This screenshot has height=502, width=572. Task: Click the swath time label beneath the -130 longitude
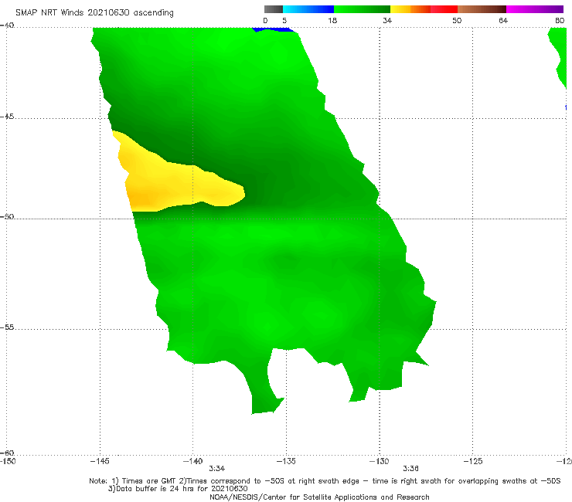coord(410,469)
